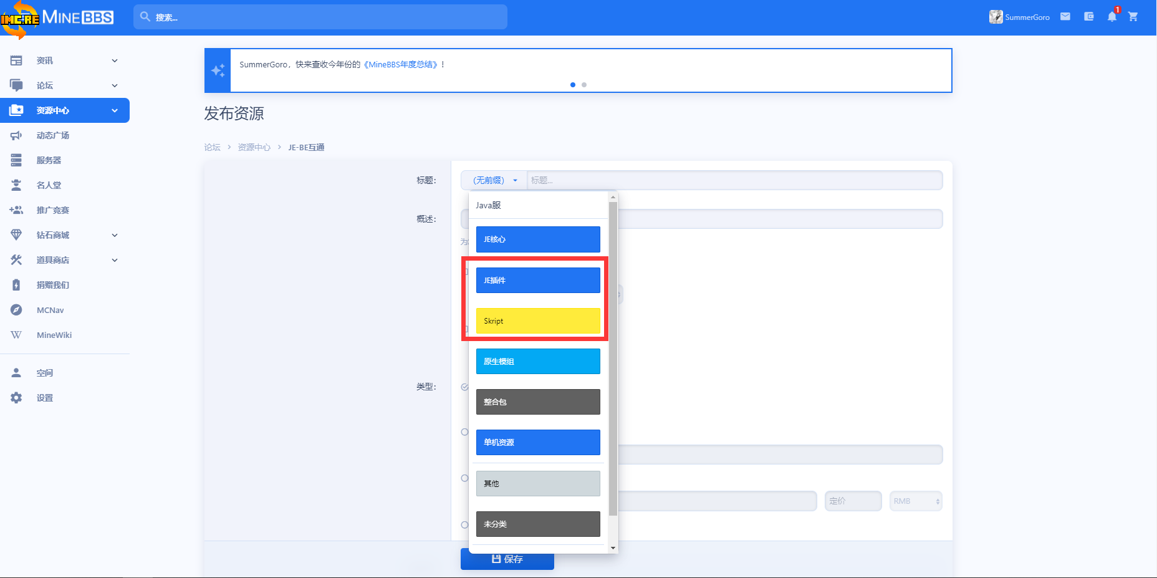Expand the 资讯 sidebar section
This screenshot has width=1157, height=578.
[115, 60]
